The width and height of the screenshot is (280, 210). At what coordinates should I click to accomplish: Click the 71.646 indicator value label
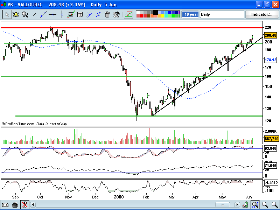point(270,166)
